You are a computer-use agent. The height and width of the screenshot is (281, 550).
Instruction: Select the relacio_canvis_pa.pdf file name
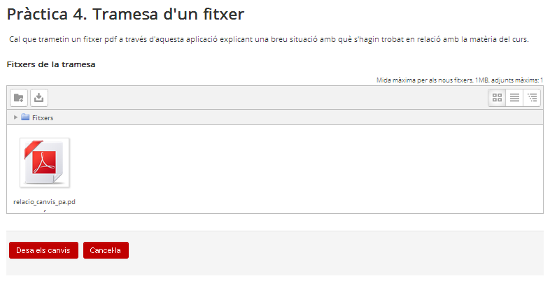(x=44, y=202)
